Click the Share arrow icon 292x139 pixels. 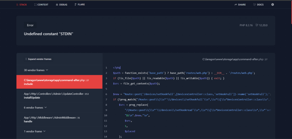[236, 5]
